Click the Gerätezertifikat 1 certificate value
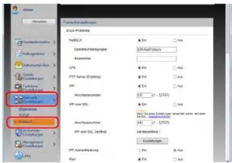The image size is (232, 163). pyautogui.click(x=149, y=132)
